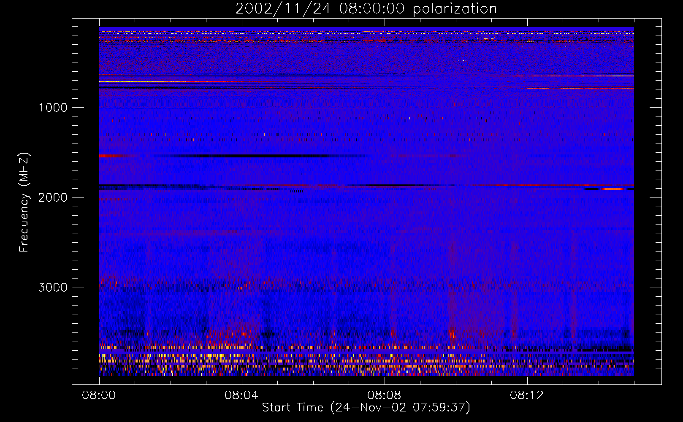Click the 2000 frequency tick label
Image resolution: width=683 pixels, height=422 pixels.
[x=53, y=197]
